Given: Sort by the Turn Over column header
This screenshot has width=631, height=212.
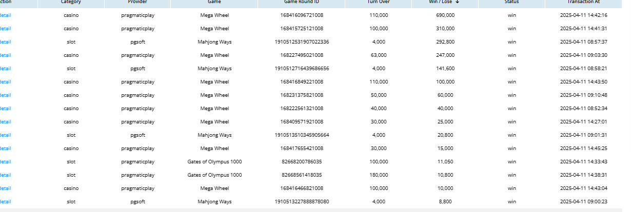Looking at the screenshot, I should coord(378,2).
